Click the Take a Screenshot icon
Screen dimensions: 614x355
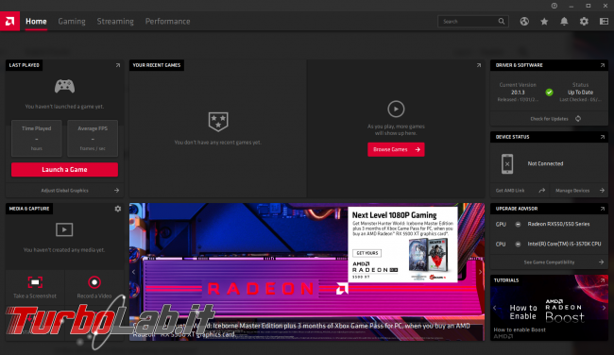click(x=35, y=282)
